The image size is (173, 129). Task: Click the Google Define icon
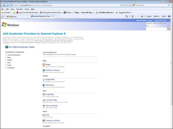44,80
